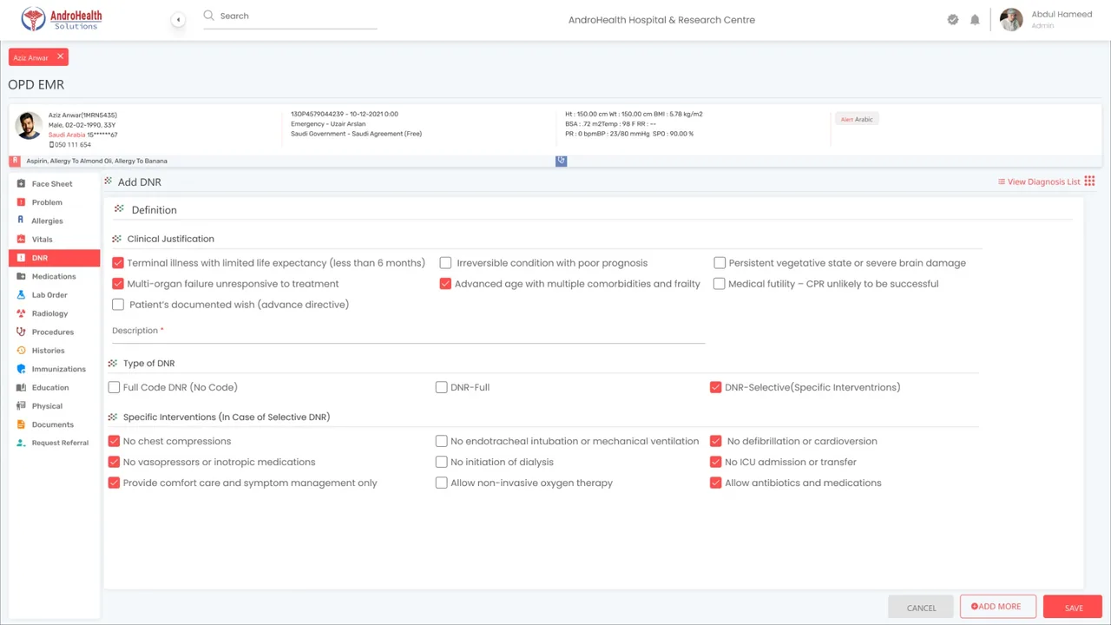Click the Request Referral person icon

click(21, 443)
